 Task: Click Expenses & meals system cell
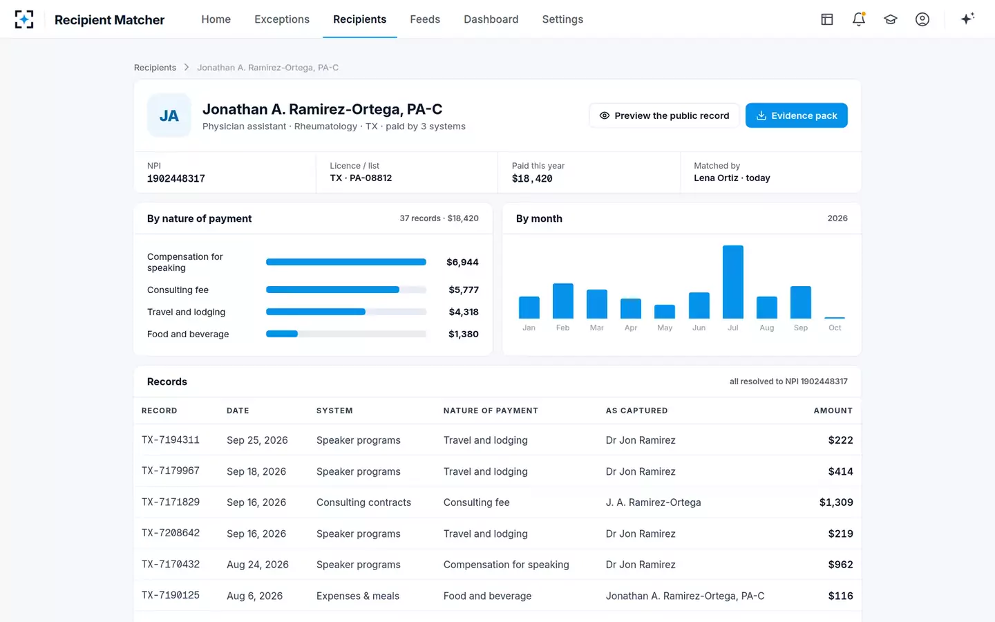pos(358,596)
